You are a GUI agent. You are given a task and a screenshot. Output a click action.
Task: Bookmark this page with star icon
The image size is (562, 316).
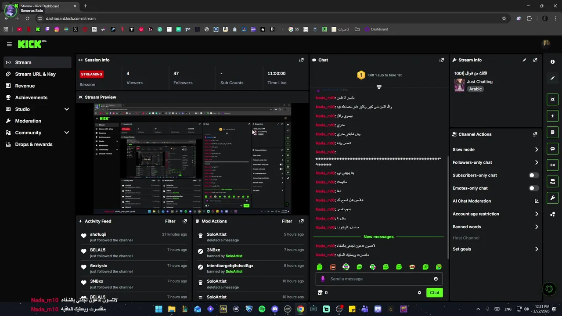point(504,18)
